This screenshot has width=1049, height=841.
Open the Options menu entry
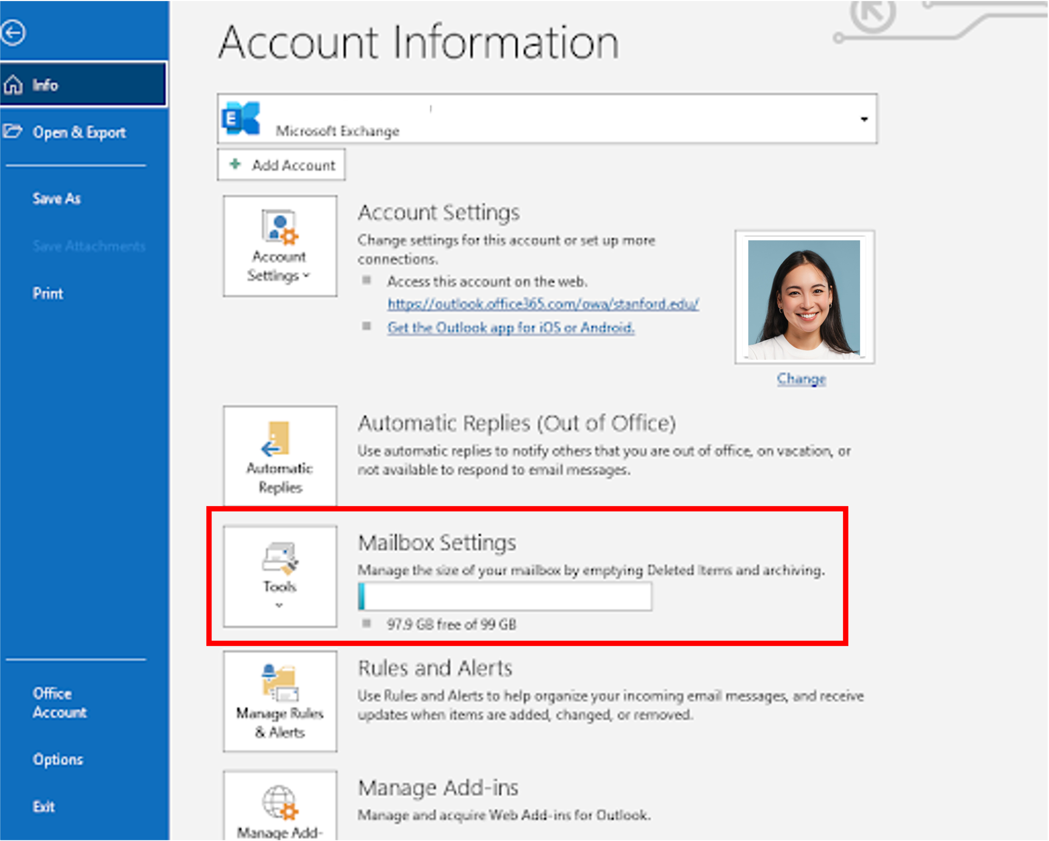pos(58,759)
